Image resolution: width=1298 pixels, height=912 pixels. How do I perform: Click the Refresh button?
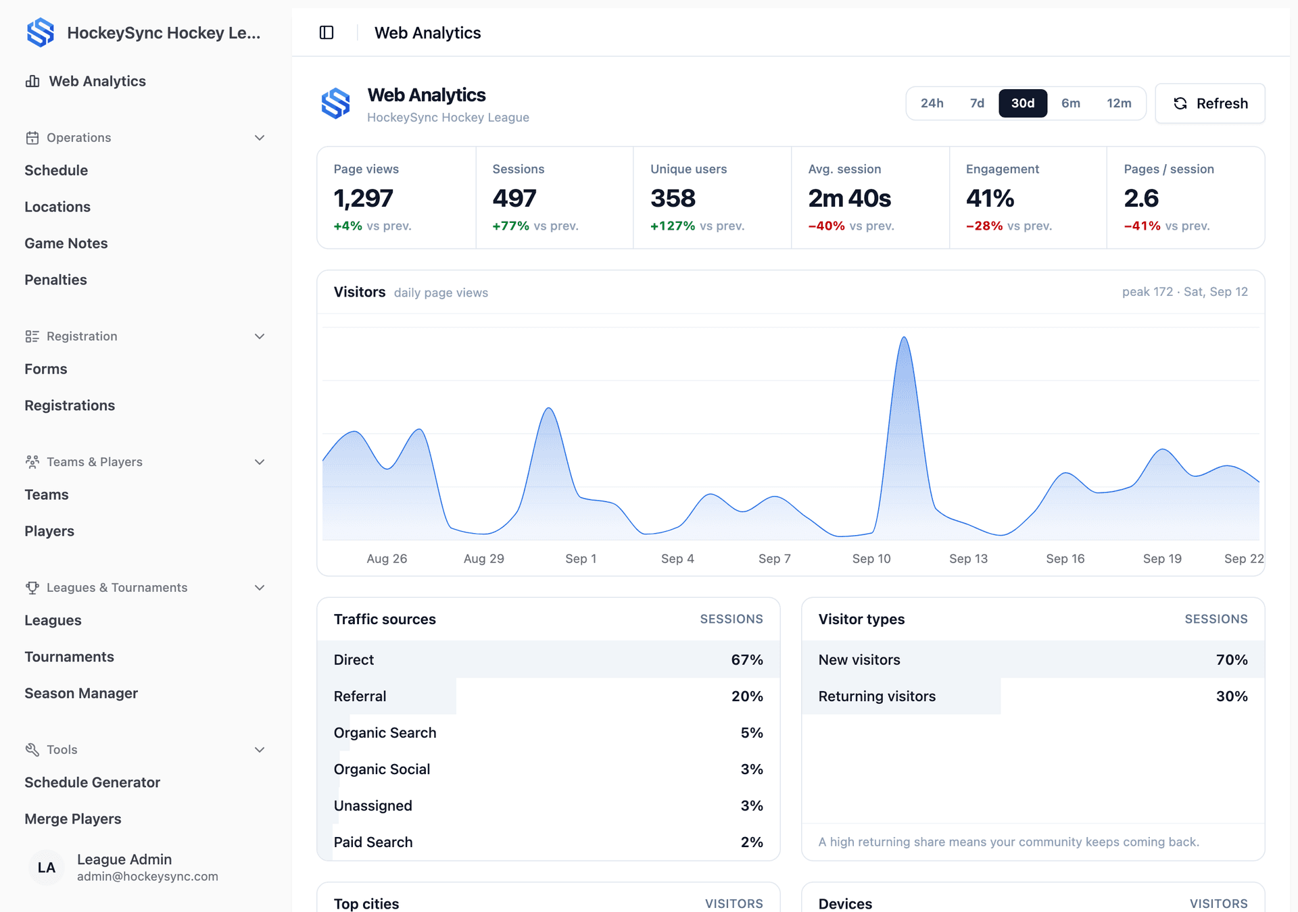click(x=1210, y=103)
